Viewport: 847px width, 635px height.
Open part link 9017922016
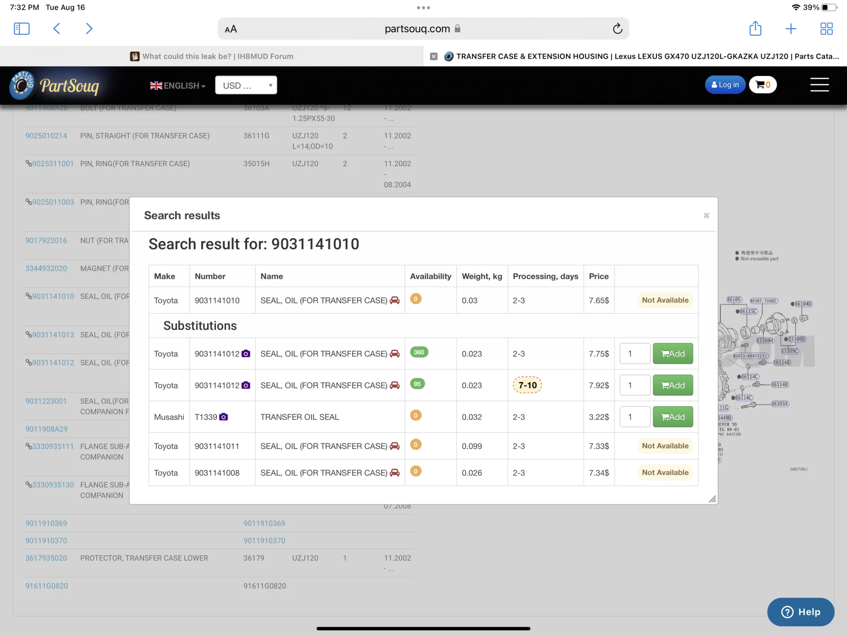(x=46, y=240)
